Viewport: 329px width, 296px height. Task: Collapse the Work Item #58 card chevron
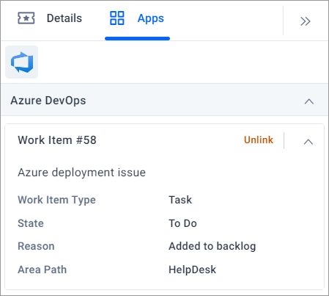click(308, 142)
